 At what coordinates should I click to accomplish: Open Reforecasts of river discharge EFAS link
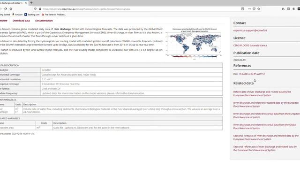pyautogui.click(x=262, y=93)
